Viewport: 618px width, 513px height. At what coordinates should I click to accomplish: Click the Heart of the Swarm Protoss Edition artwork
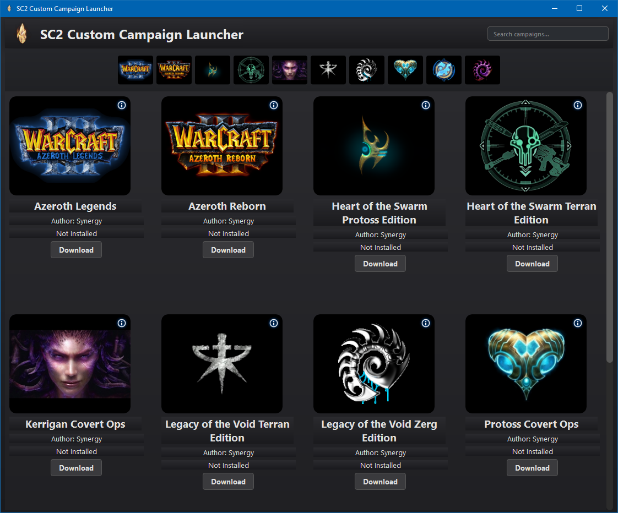(374, 146)
